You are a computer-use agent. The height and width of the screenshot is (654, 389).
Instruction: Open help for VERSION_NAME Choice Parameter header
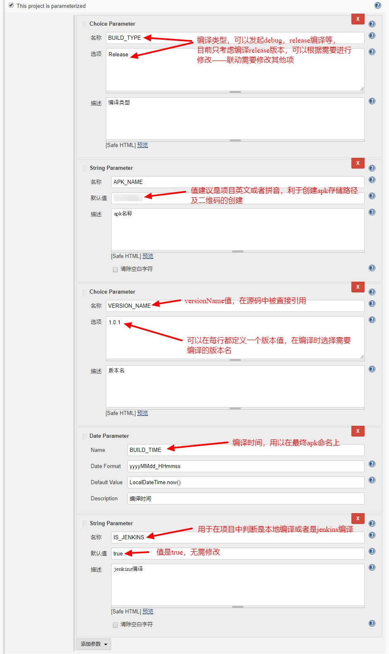pyautogui.click(x=372, y=292)
